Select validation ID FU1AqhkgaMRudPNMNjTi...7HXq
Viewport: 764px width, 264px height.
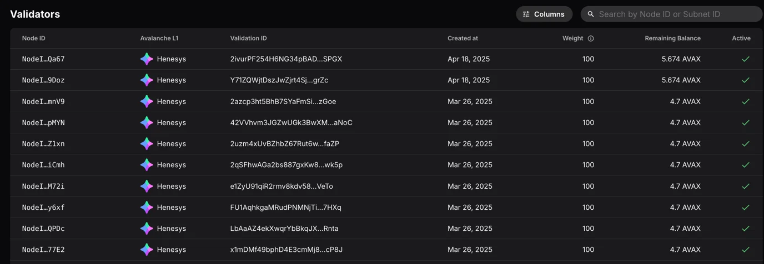[285, 207]
